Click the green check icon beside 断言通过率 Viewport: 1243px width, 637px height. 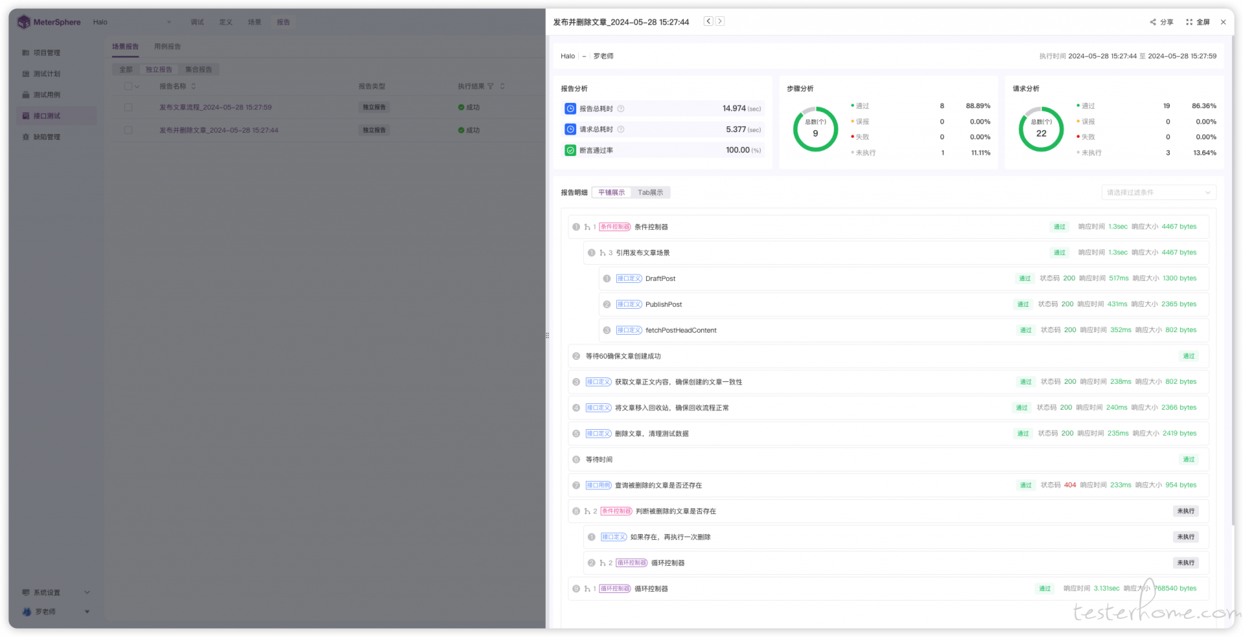click(x=570, y=150)
